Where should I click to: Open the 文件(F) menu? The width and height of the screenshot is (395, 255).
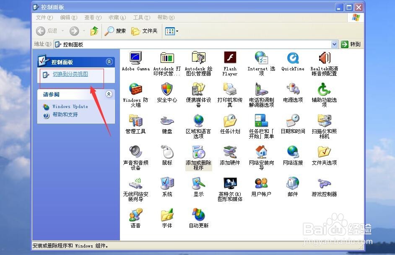point(44,18)
